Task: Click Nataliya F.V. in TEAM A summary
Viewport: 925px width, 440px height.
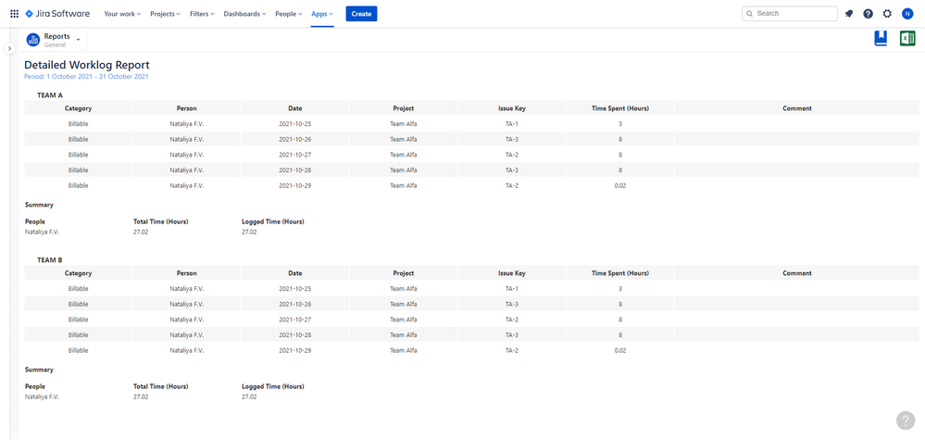Action: (42, 232)
